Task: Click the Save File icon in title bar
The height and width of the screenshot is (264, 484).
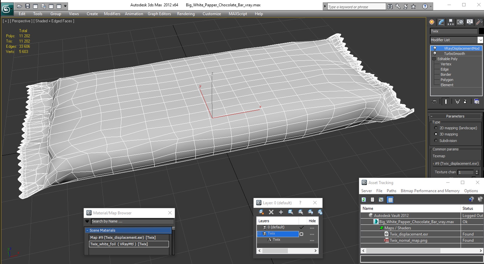Action: coord(28,6)
